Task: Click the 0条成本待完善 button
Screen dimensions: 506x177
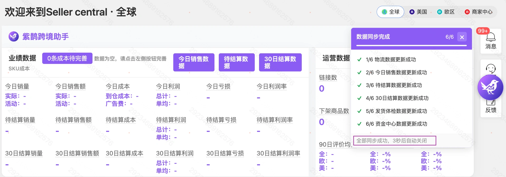Action: click(67, 58)
